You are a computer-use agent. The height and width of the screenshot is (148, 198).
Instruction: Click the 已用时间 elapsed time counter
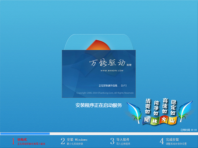pyautogui.click(x=188, y=130)
